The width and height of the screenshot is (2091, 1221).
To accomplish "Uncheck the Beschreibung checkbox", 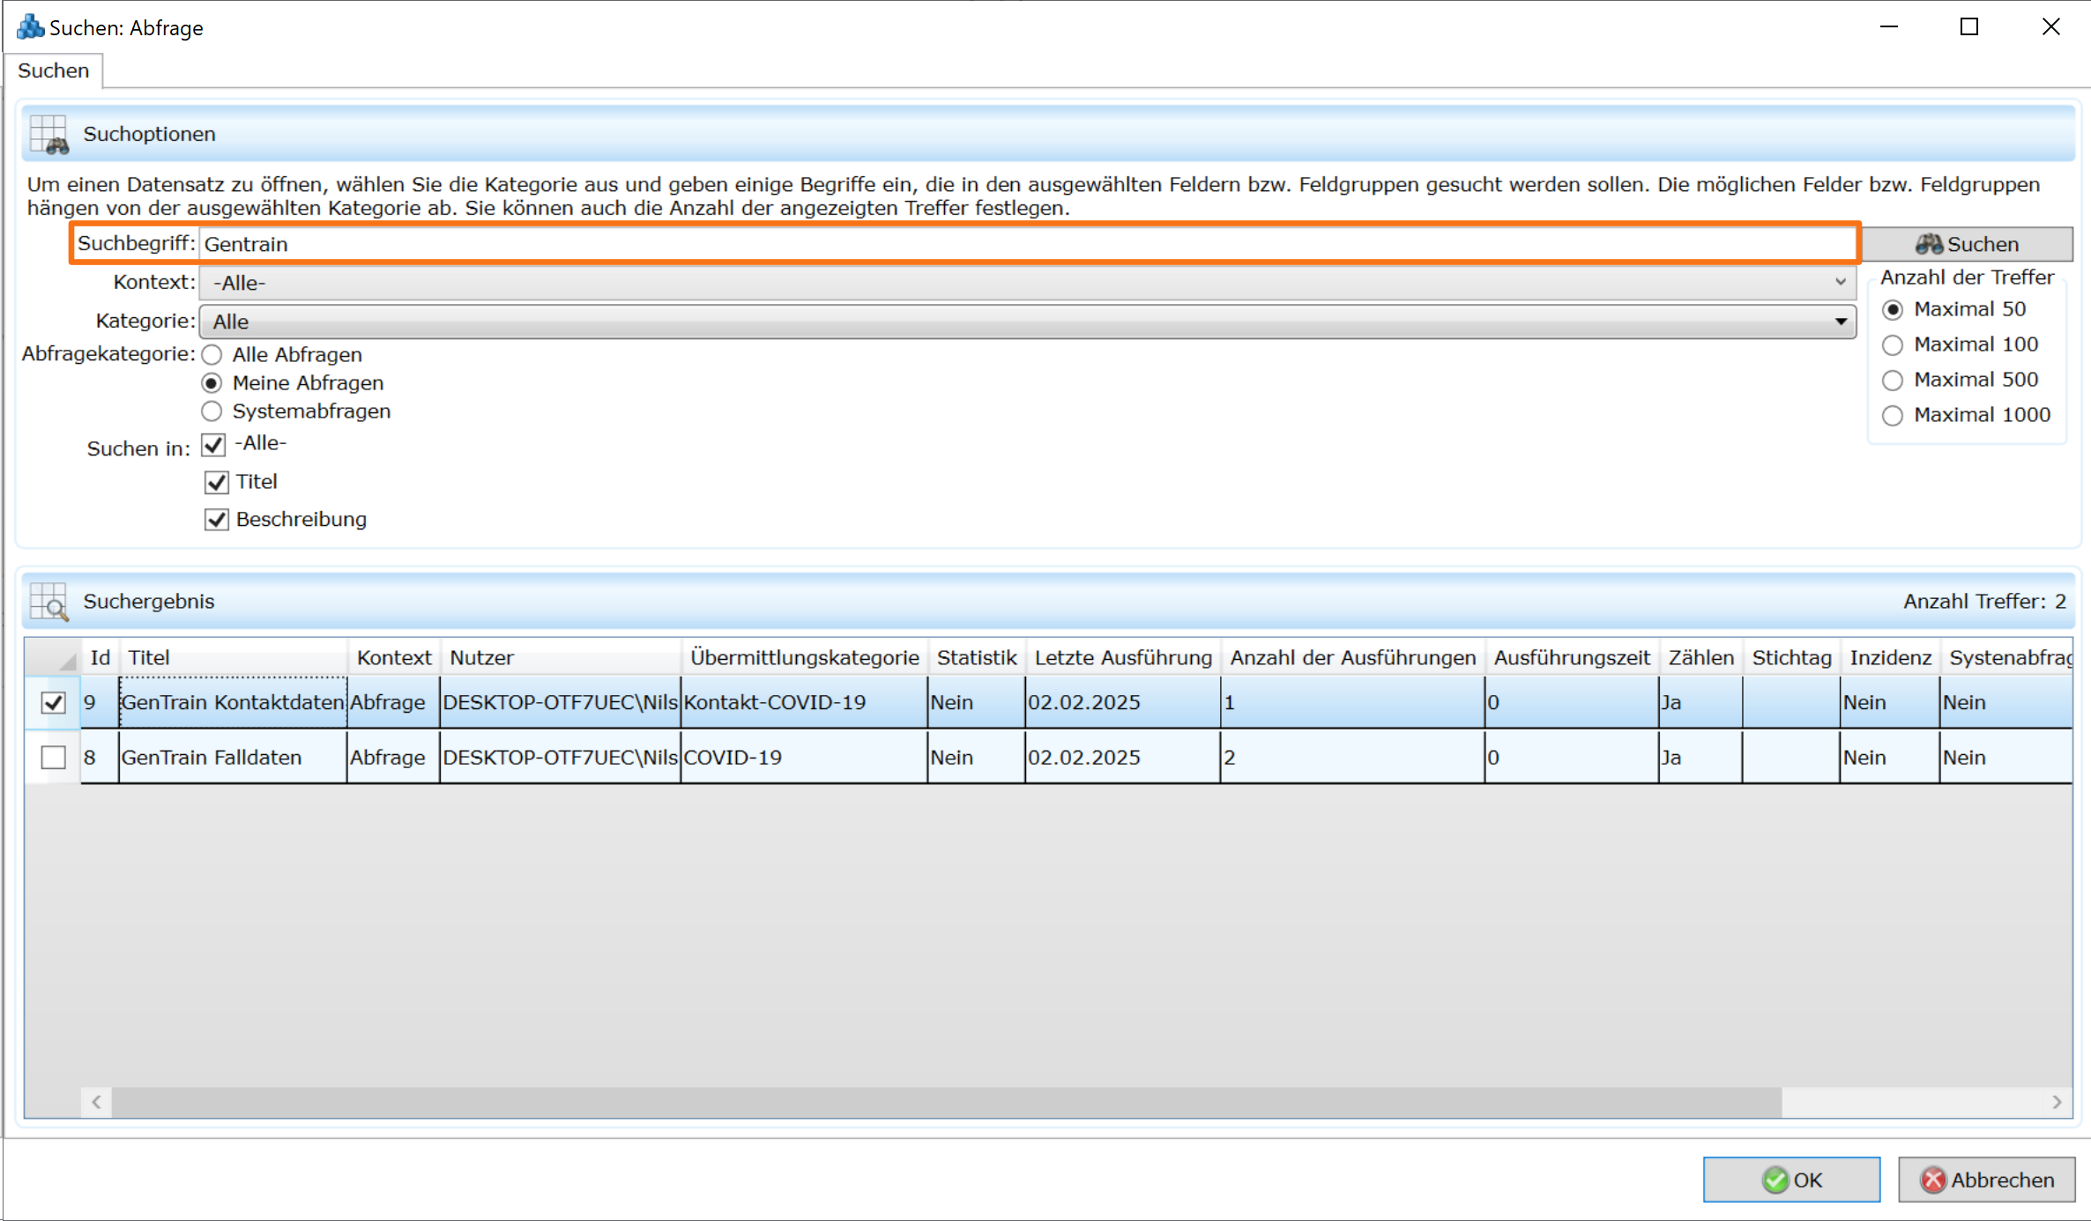I will click(x=217, y=520).
